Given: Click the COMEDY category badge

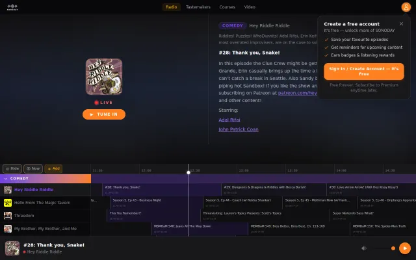Looking at the screenshot, I should (233, 26).
